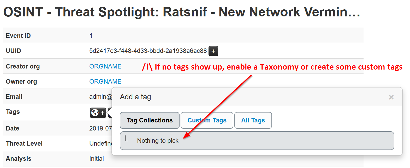Screen dimensions: 410x168
Task: Open the Owner org ORGNAME link
Action: coord(105,82)
